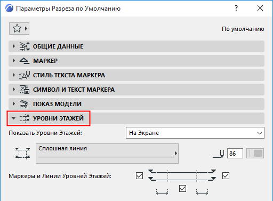Click the pen icon beside value 86
This screenshot has height=201, width=273.
tap(219, 154)
